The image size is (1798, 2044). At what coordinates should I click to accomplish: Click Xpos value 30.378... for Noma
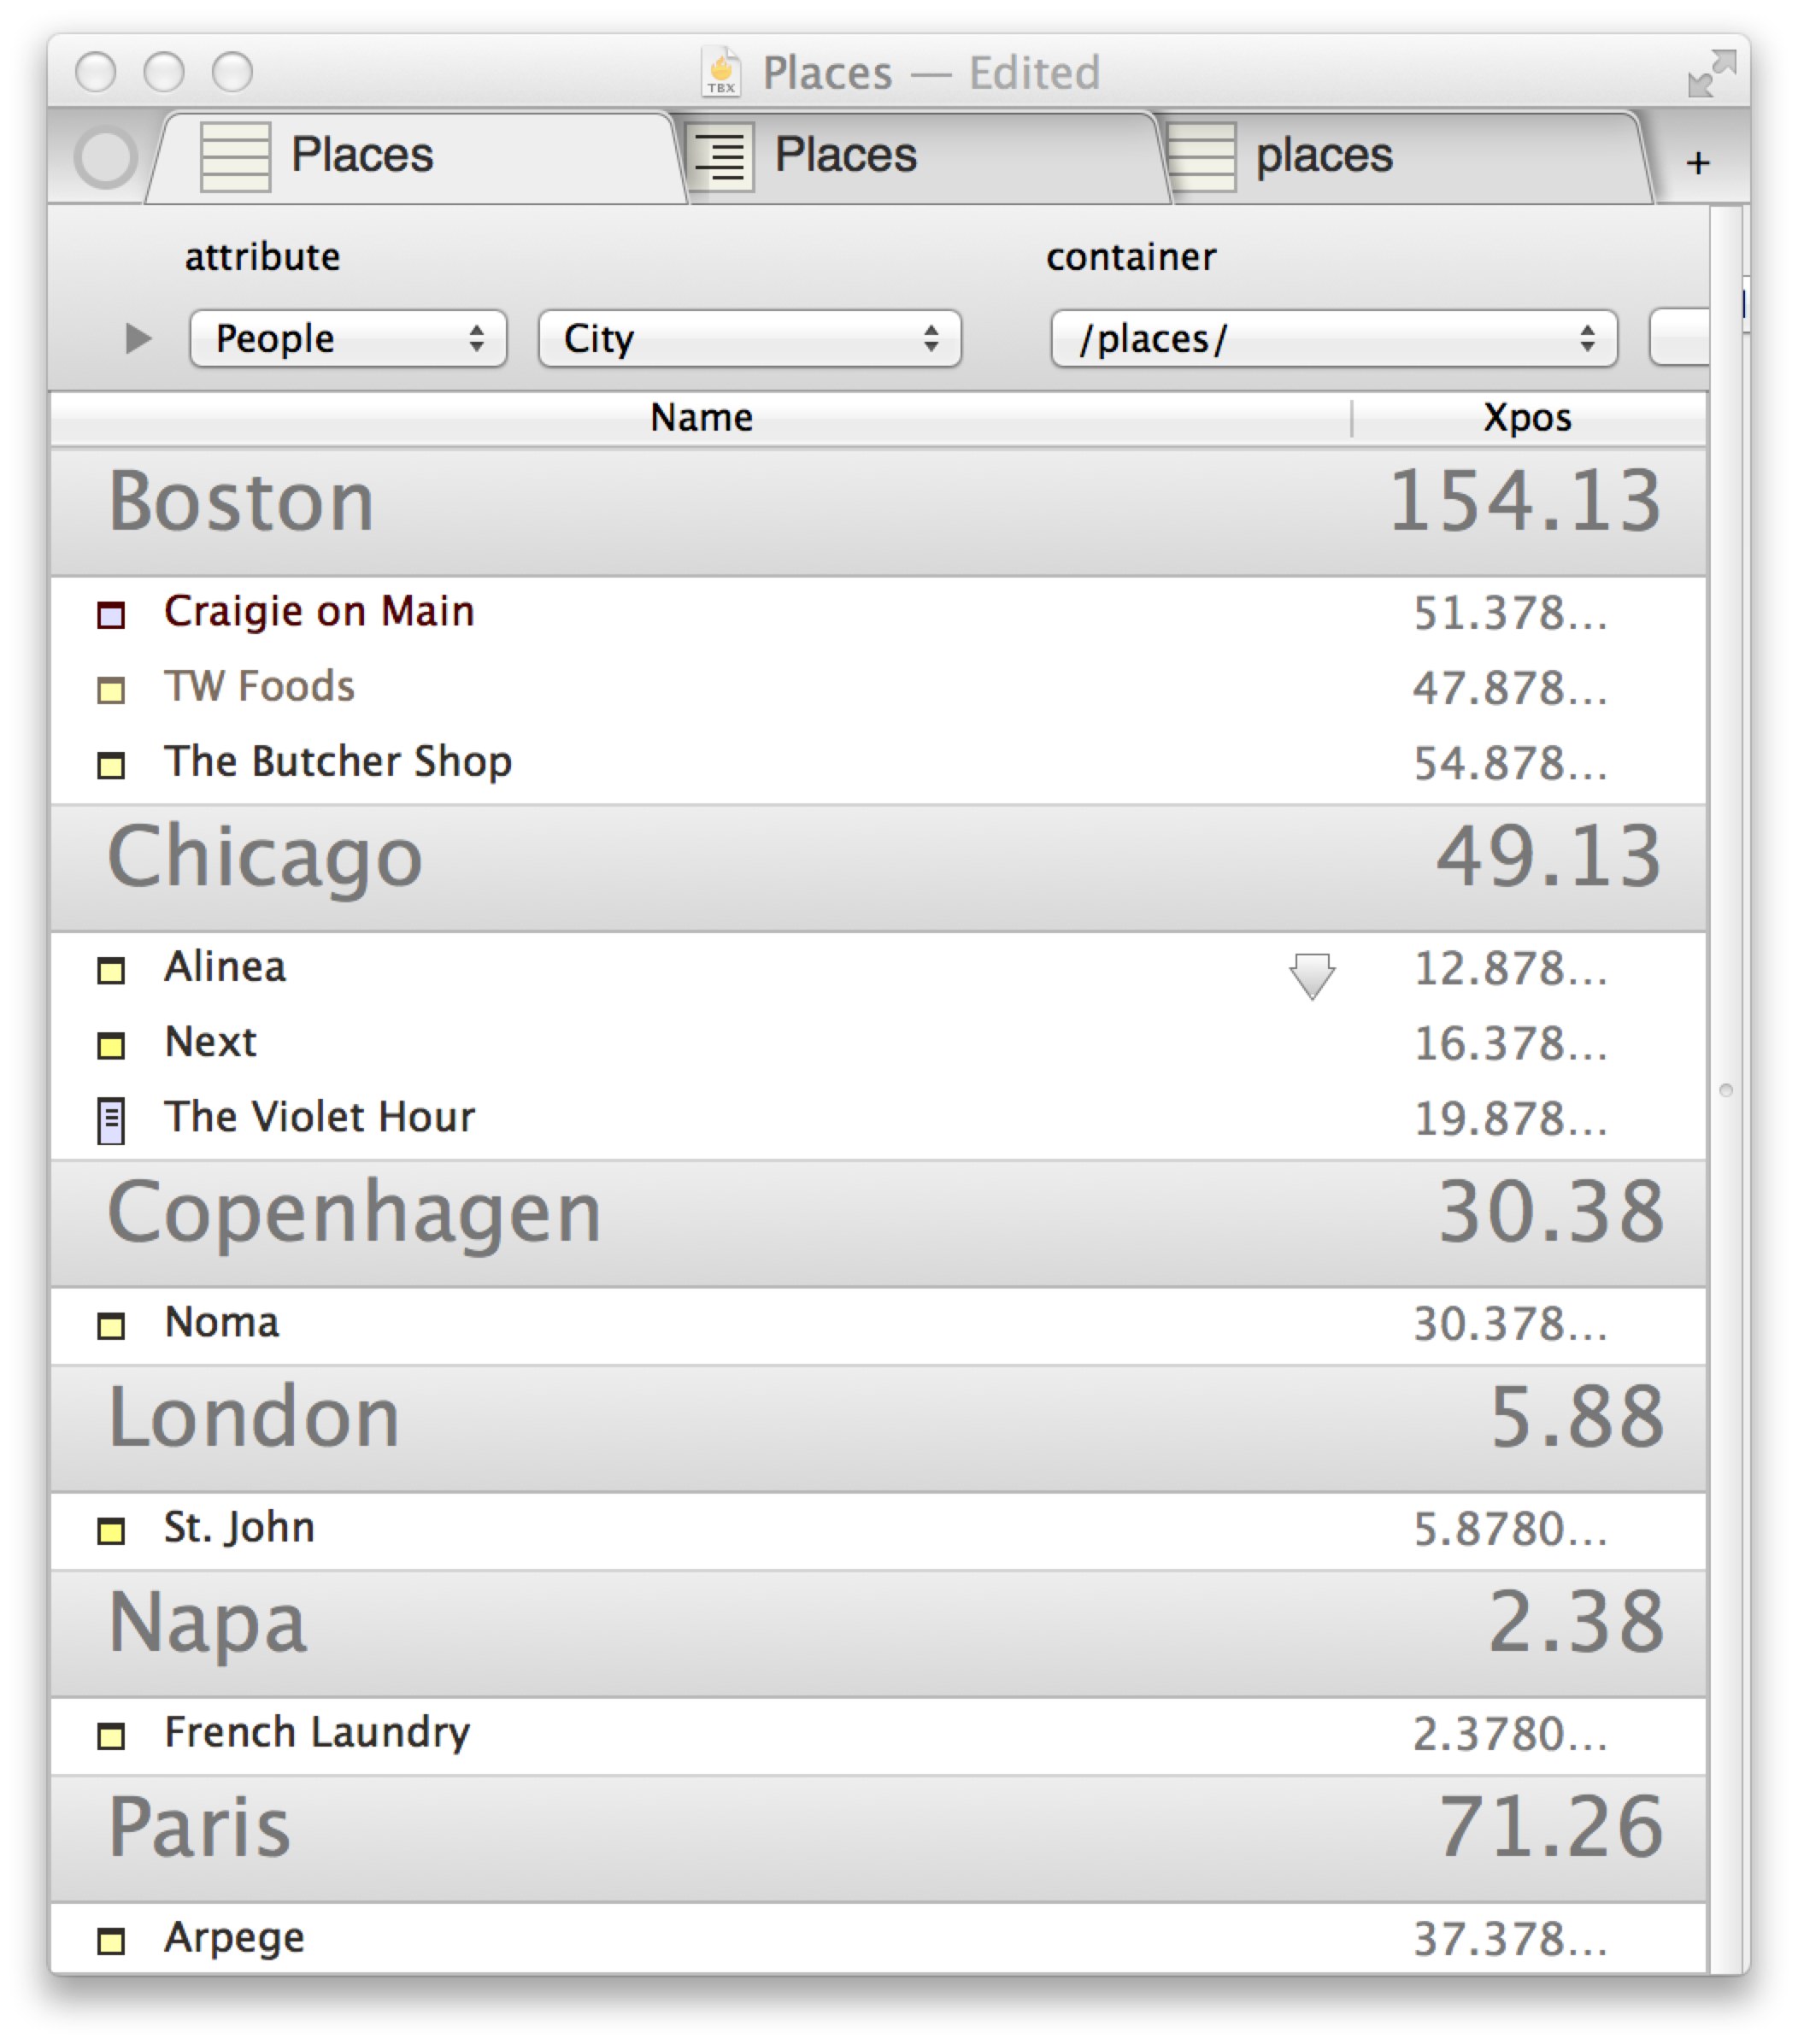click(x=1510, y=1325)
